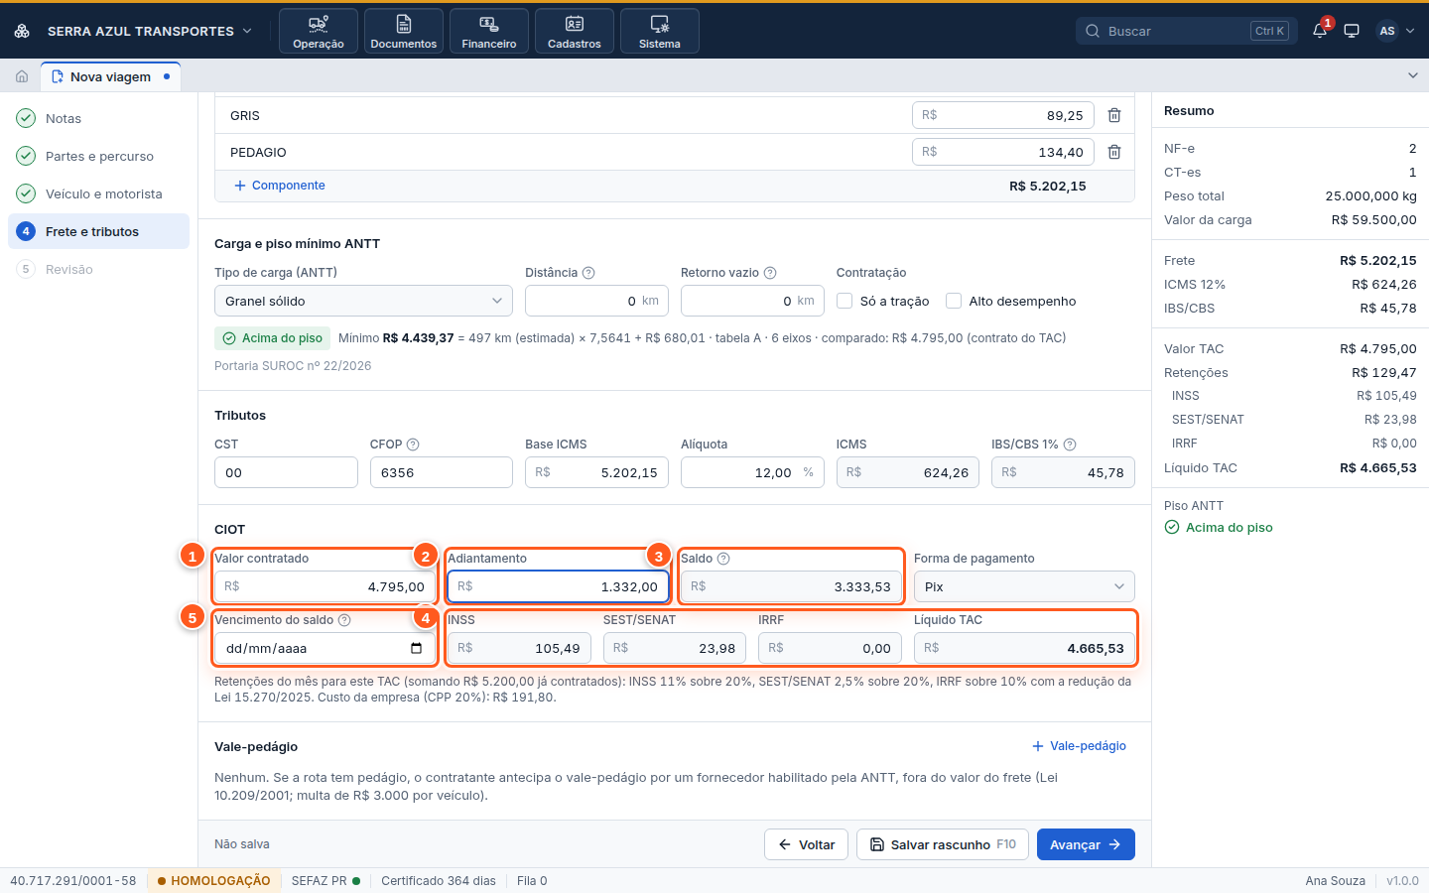This screenshot has width=1429, height=893.
Task: Go to the Notas step
Action: (x=98, y=118)
